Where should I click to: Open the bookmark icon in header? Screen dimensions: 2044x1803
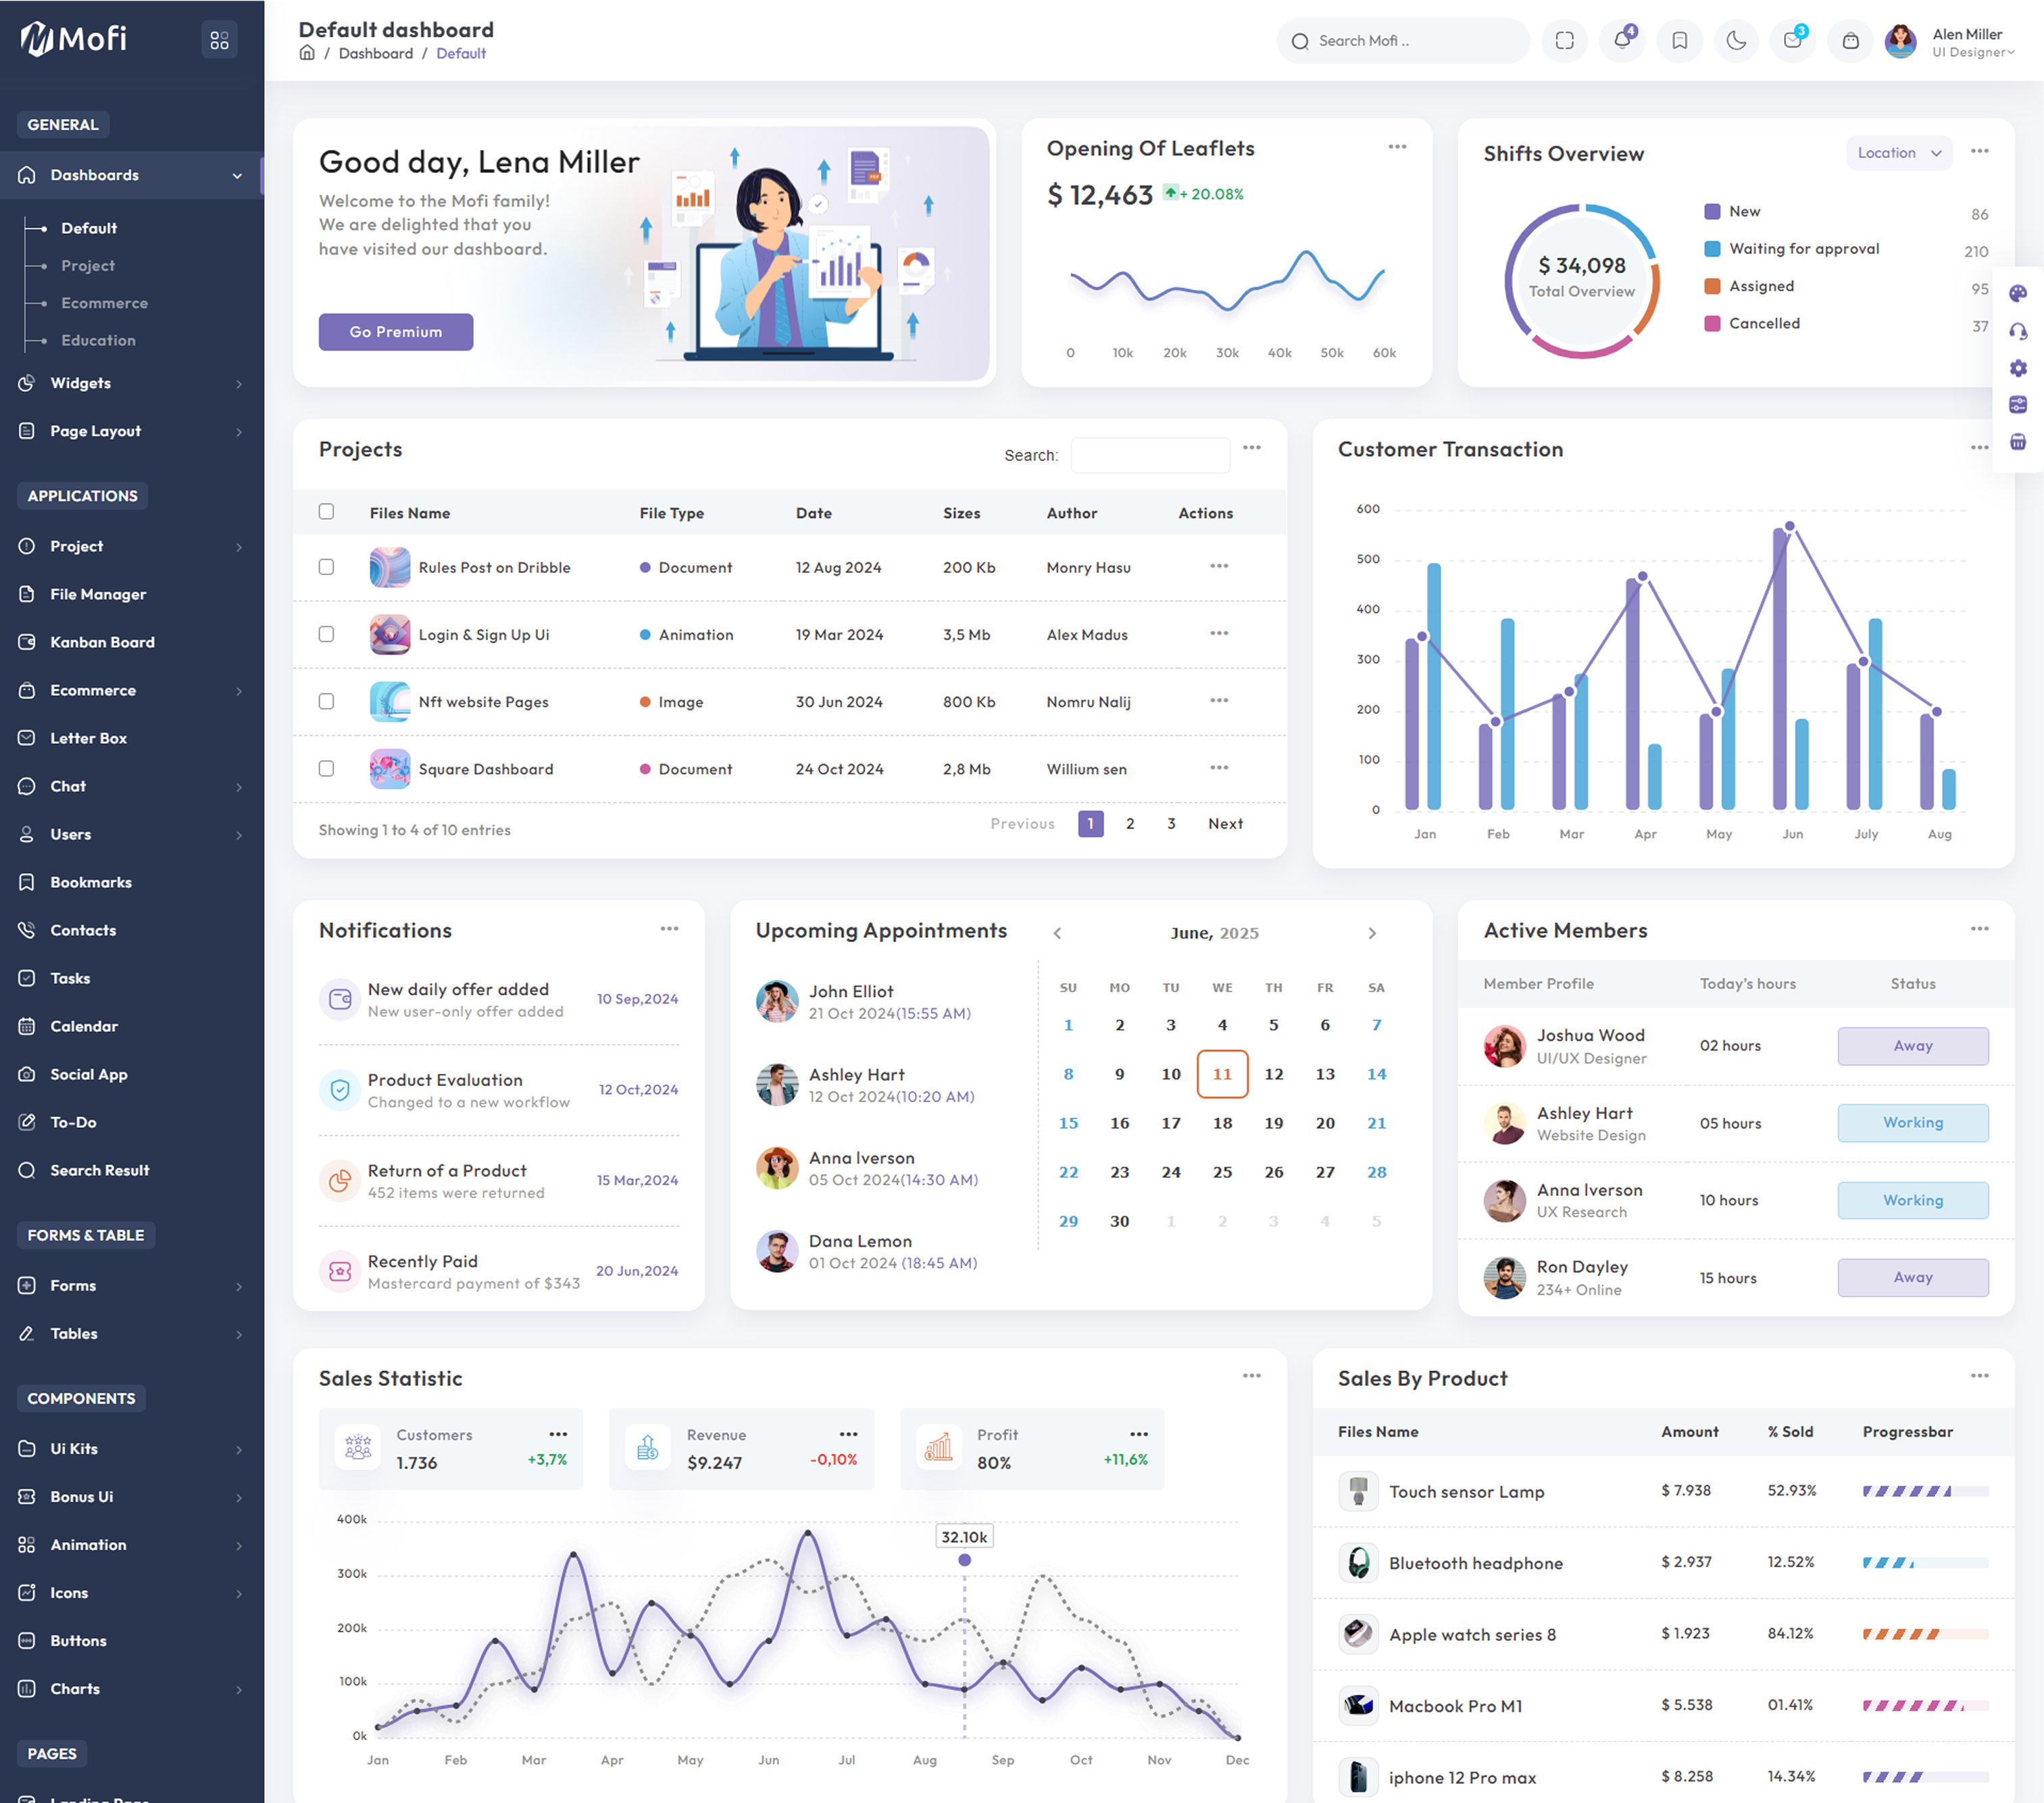coord(1679,41)
